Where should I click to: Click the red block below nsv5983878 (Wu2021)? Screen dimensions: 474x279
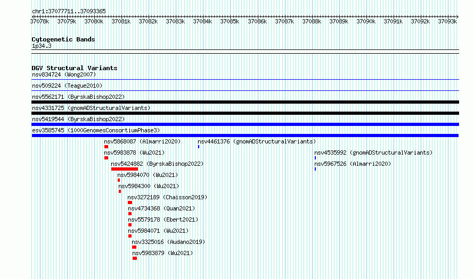[106, 158]
